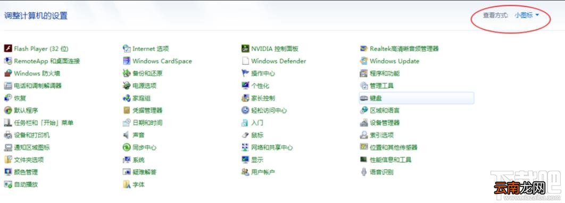The image size is (565, 203).
Task: Go to 网络和共享中心
Action: [x=272, y=147]
